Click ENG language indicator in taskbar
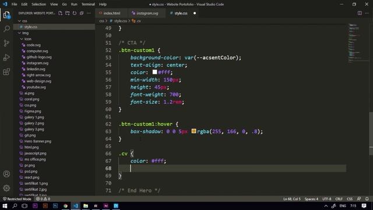This screenshot has width=373, height=210. pyautogui.click(x=343, y=206)
